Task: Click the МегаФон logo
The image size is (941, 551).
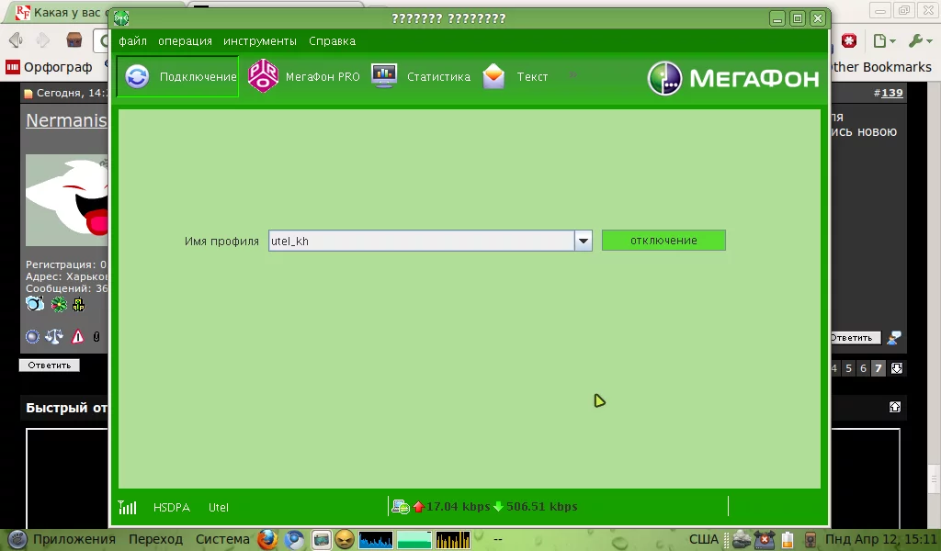Action: coord(732,78)
